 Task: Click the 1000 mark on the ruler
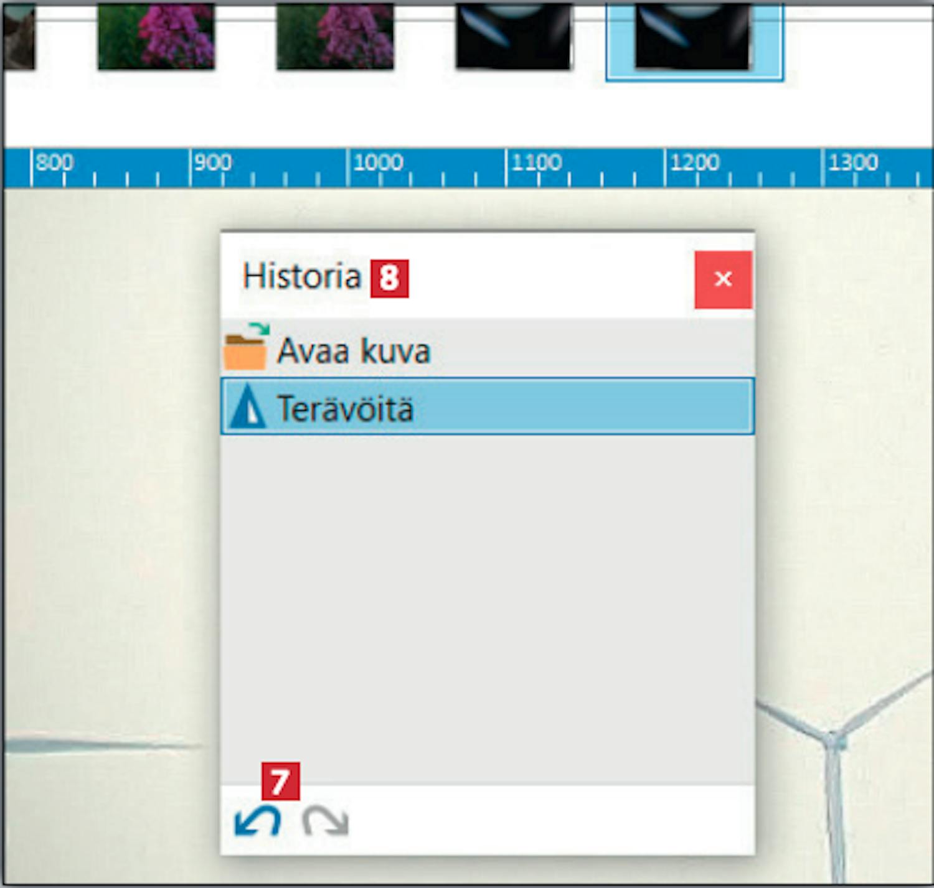[377, 163]
